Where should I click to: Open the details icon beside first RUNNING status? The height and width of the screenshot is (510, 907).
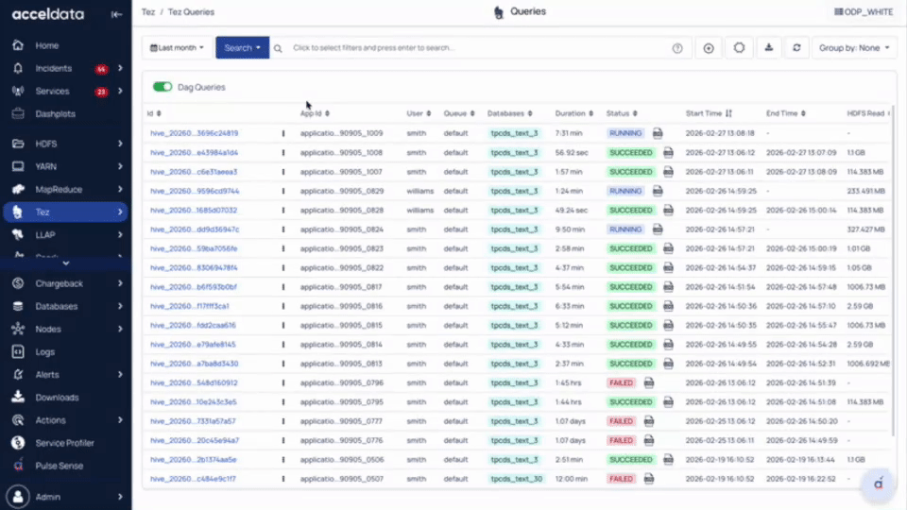(x=658, y=133)
